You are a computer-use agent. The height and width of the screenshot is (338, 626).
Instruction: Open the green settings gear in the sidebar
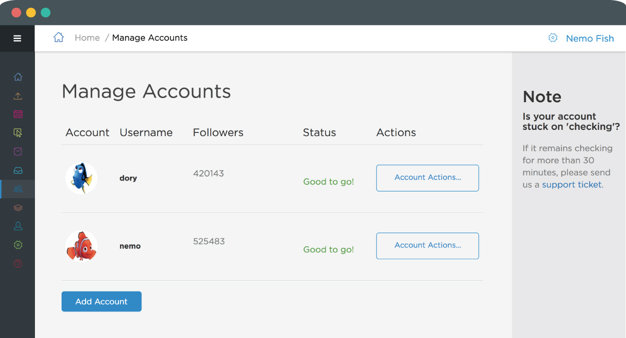pyautogui.click(x=18, y=245)
